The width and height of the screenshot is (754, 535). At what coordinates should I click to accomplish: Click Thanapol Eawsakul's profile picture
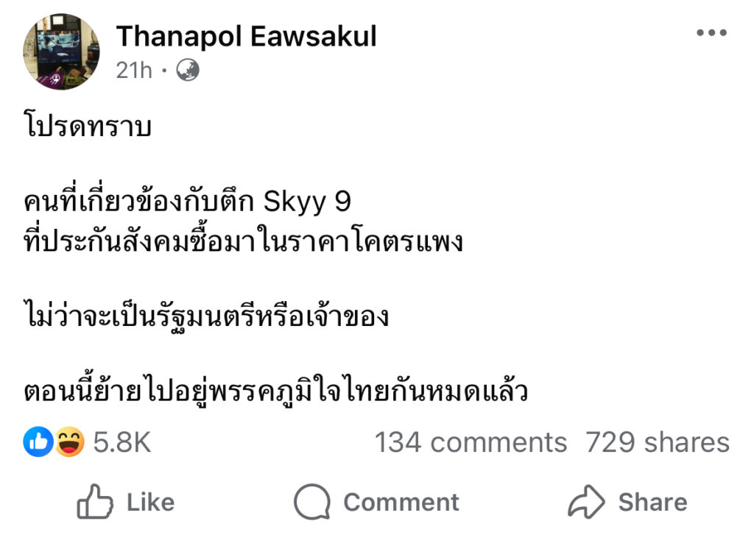pyautogui.click(x=61, y=52)
